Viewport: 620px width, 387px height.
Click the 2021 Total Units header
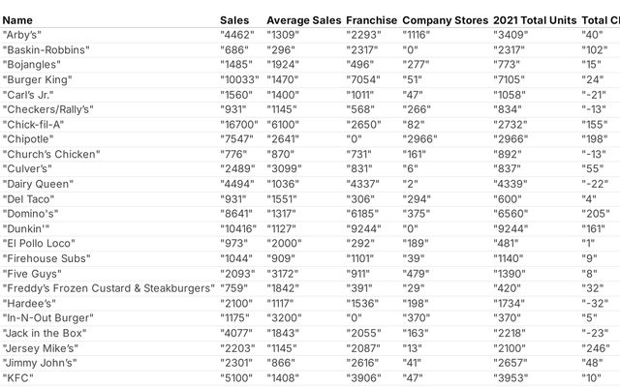535,20
